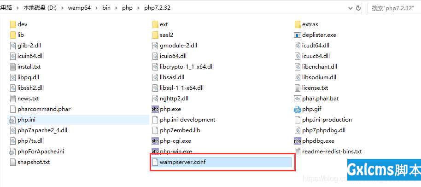Click the gmodule-2.dll file icon
The height and width of the screenshot is (187, 421).
tap(155, 46)
